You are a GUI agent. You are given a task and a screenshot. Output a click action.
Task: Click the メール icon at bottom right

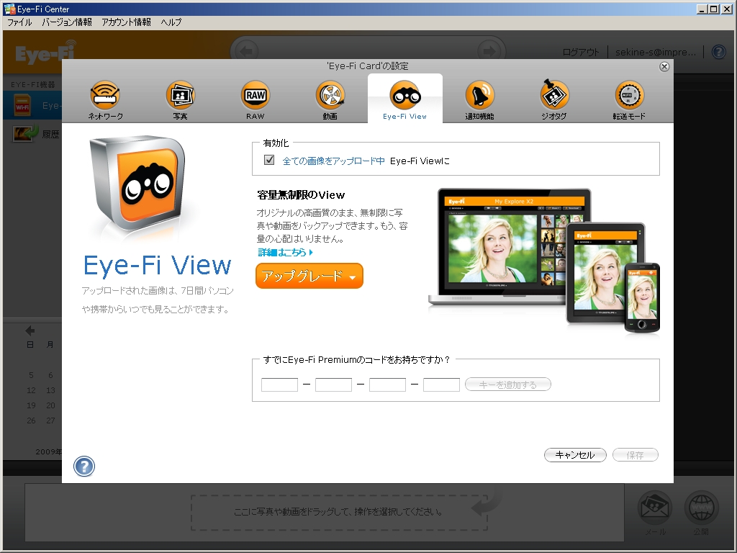[x=654, y=506]
